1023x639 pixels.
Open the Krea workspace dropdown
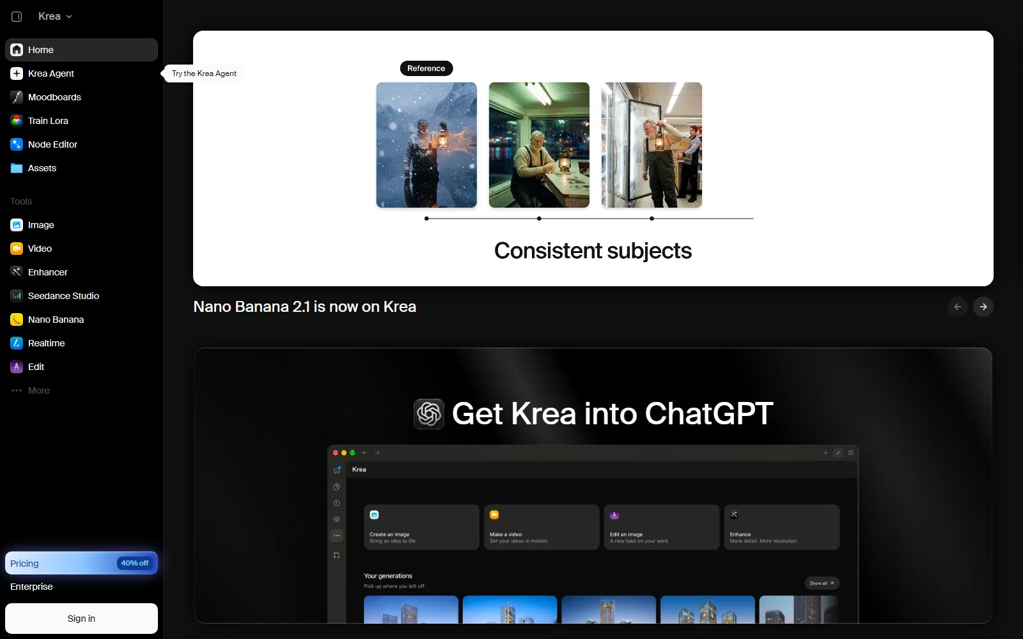55,17
